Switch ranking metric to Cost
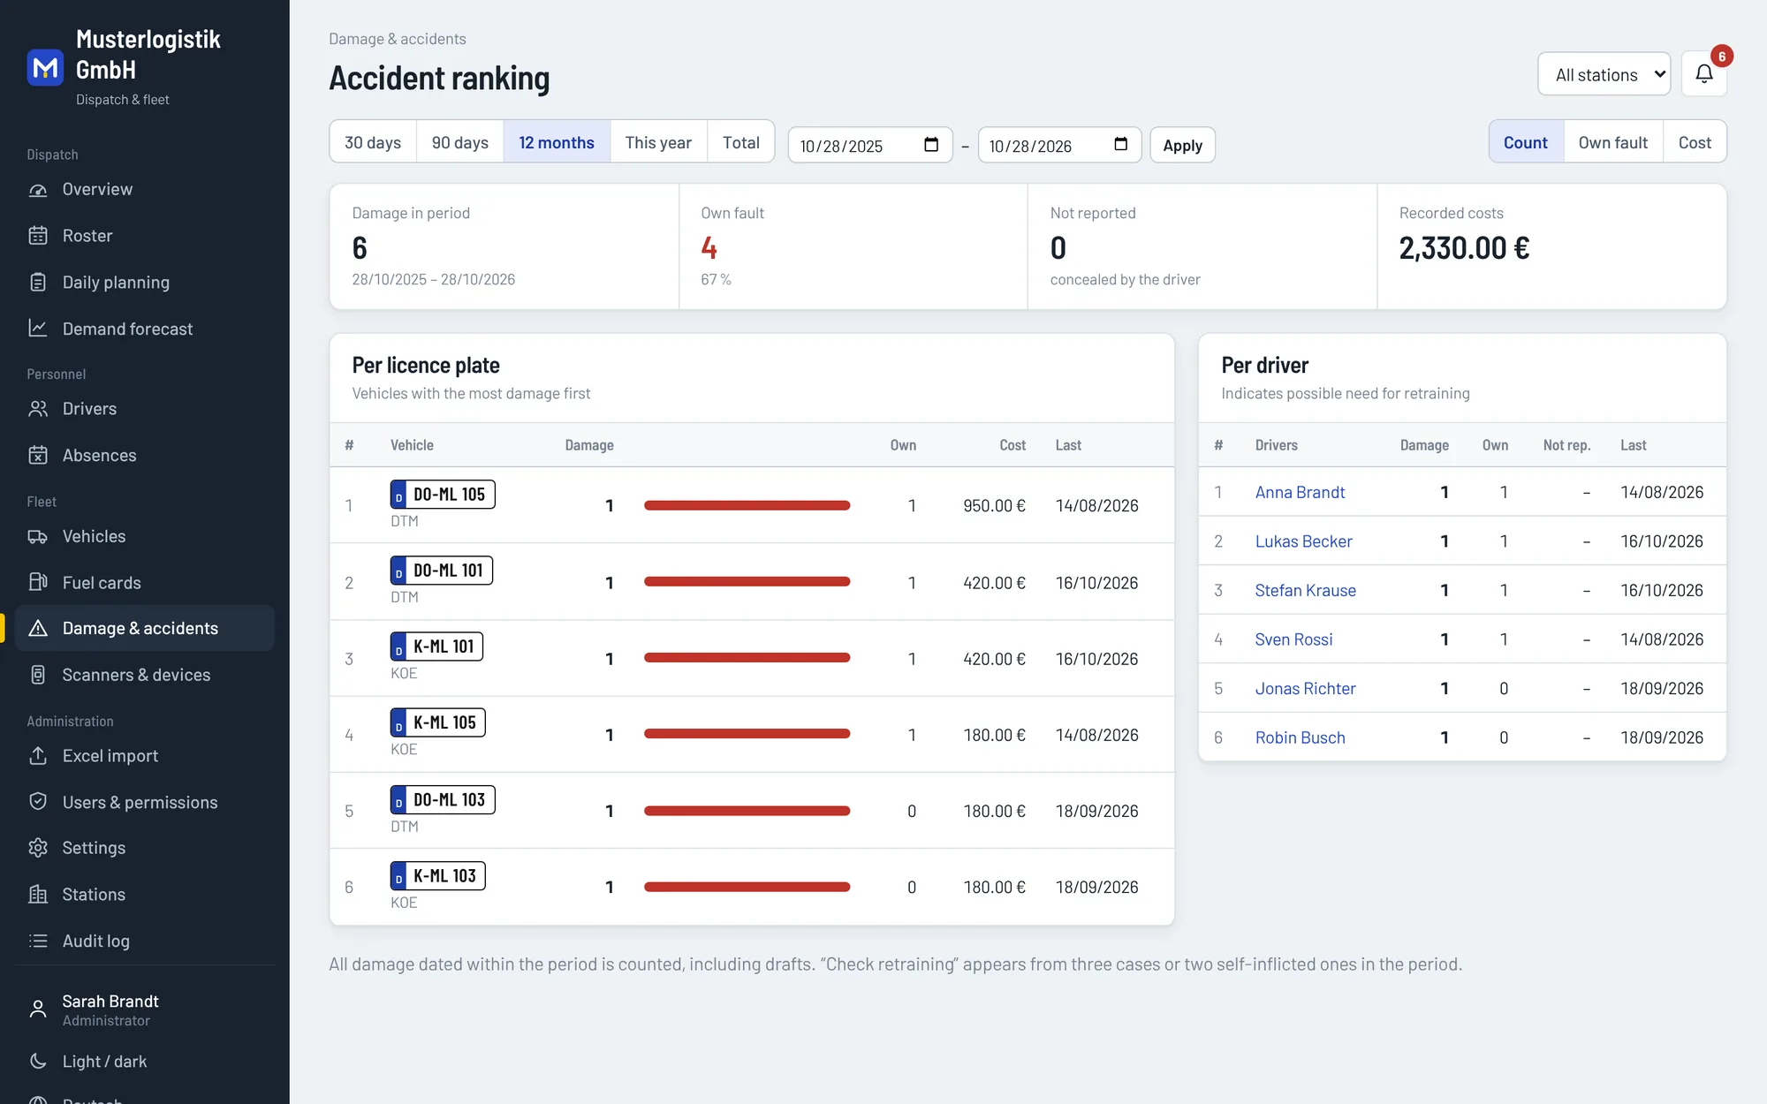Image resolution: width=1767 pixels, height=1104 pixels. point(1695,142)
